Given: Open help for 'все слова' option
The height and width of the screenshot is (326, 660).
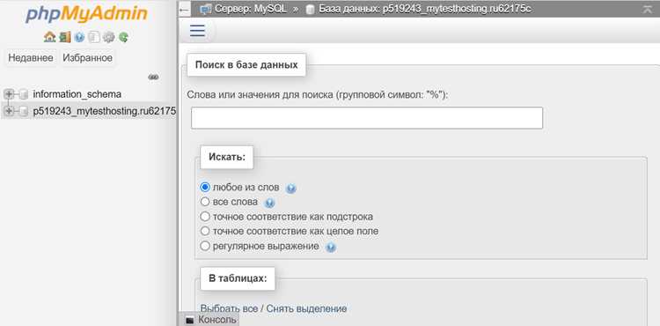Looking at the screenshot, I should click(269, 204).
